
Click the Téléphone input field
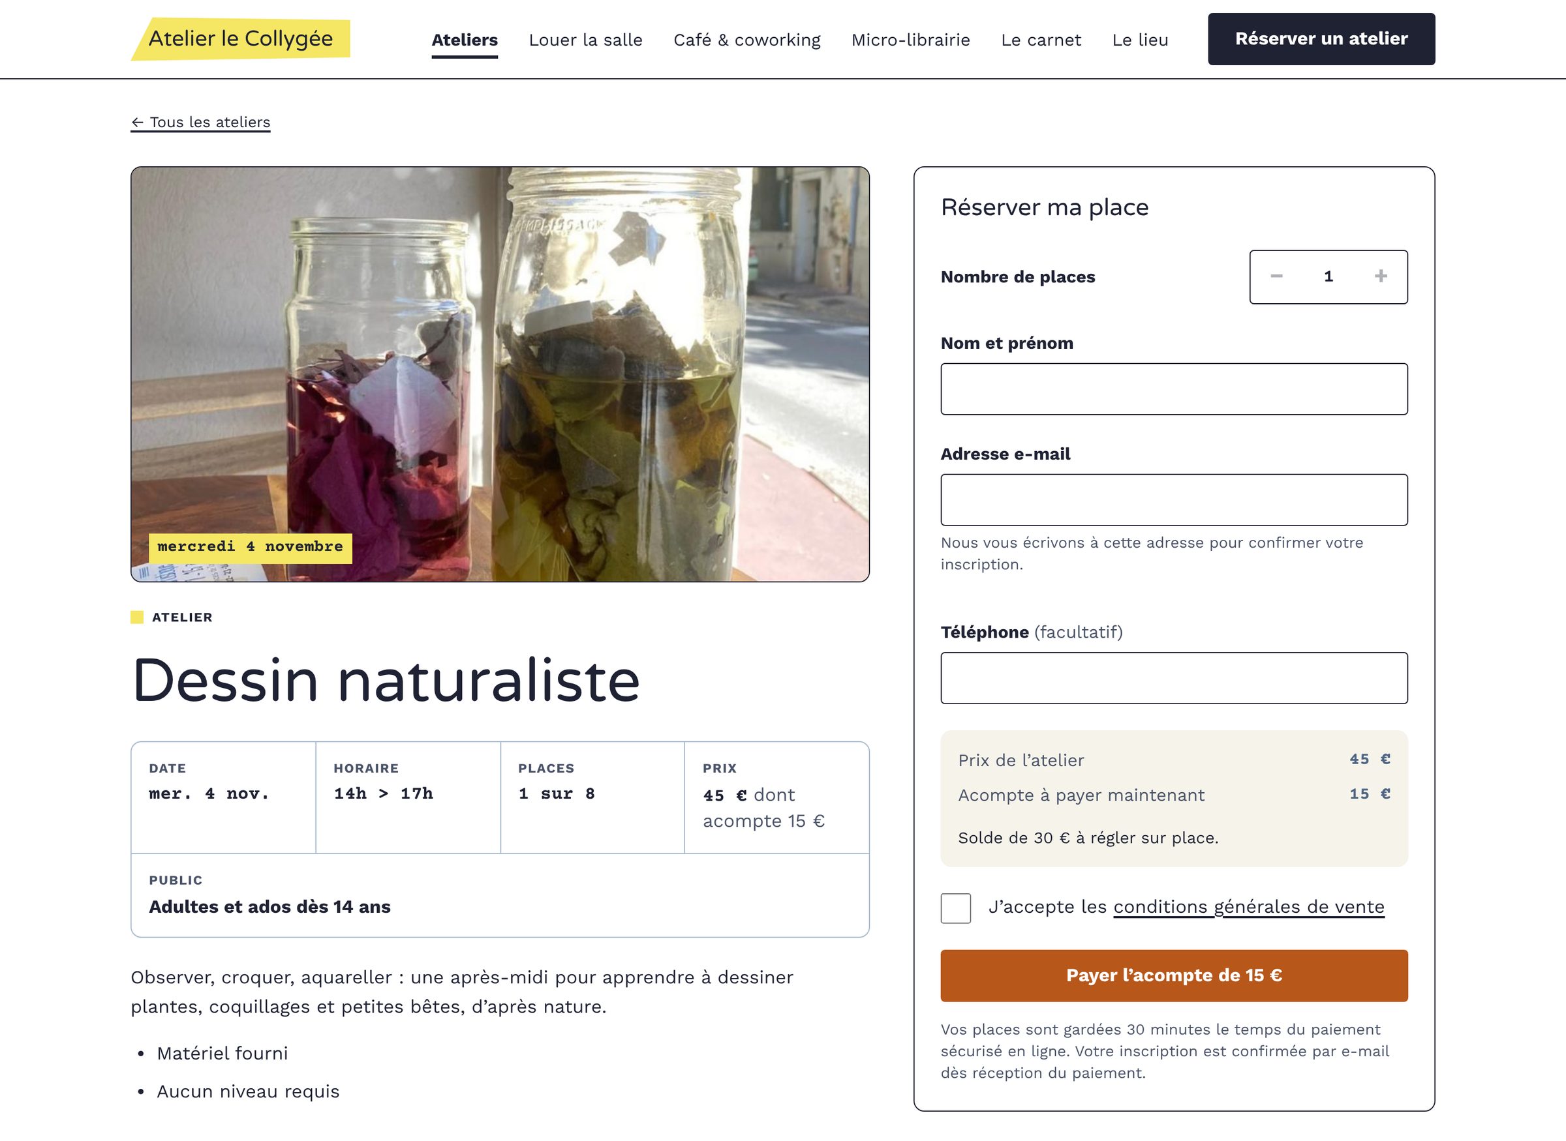(1173, 677)
